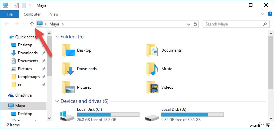The height and width of the screenshot is (129, 274).
Task: Open the File menu
Action: tap(9, 14)
